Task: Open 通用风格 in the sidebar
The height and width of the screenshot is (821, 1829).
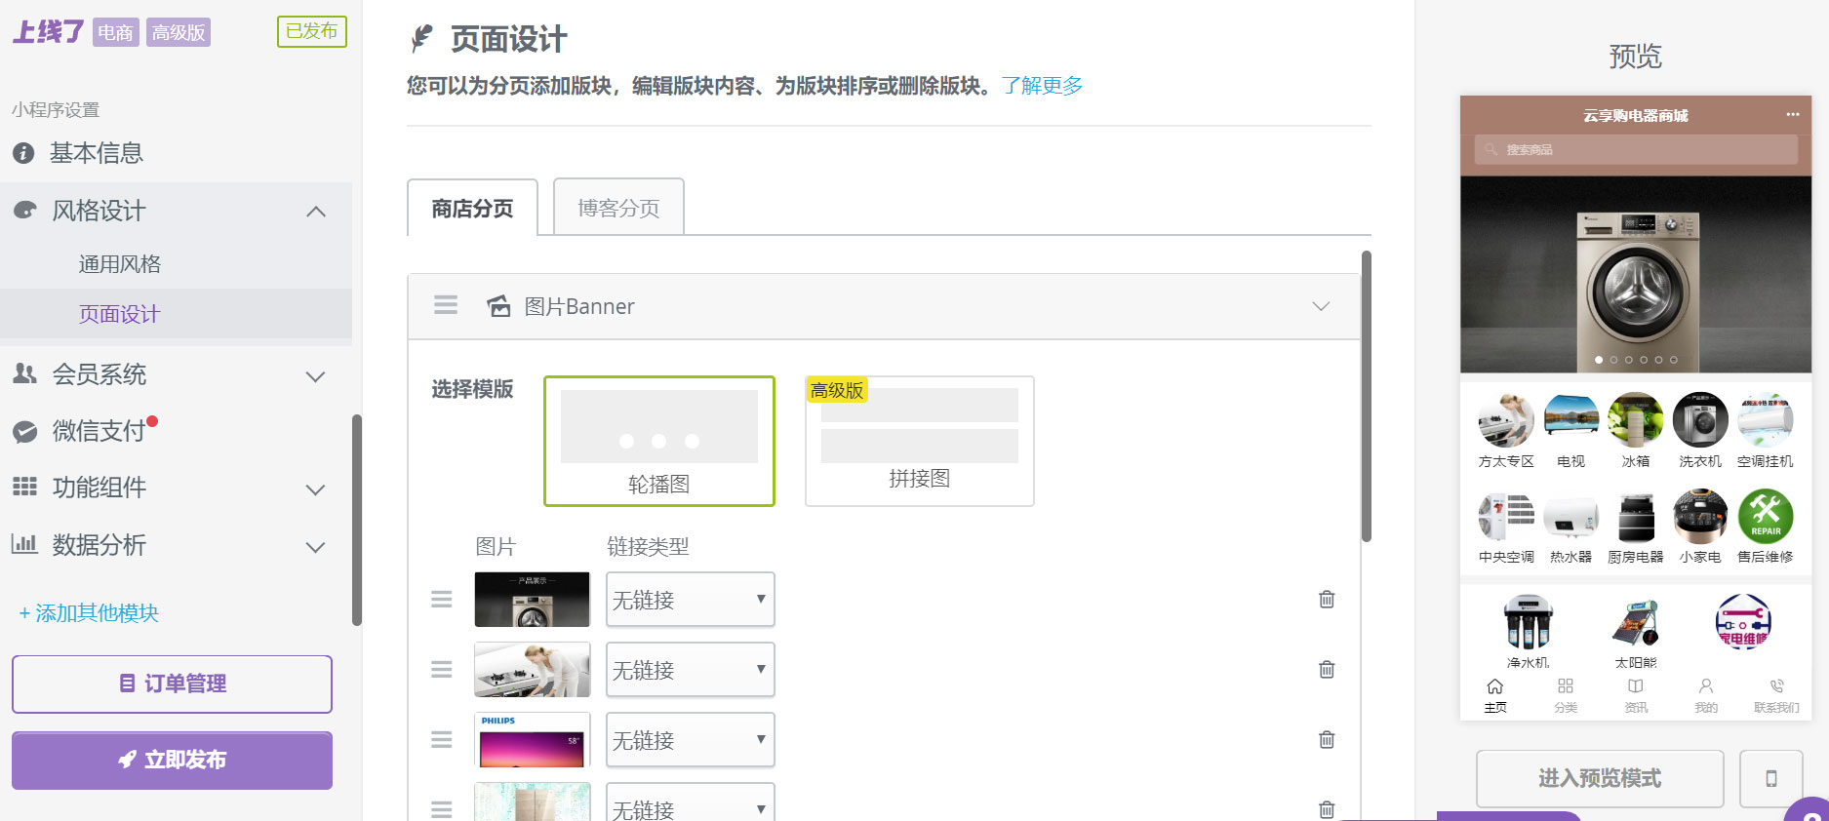Action: [120, 264]
